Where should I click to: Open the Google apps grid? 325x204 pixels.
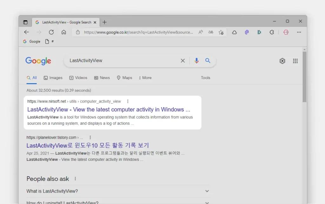click(x=295, y=61)
